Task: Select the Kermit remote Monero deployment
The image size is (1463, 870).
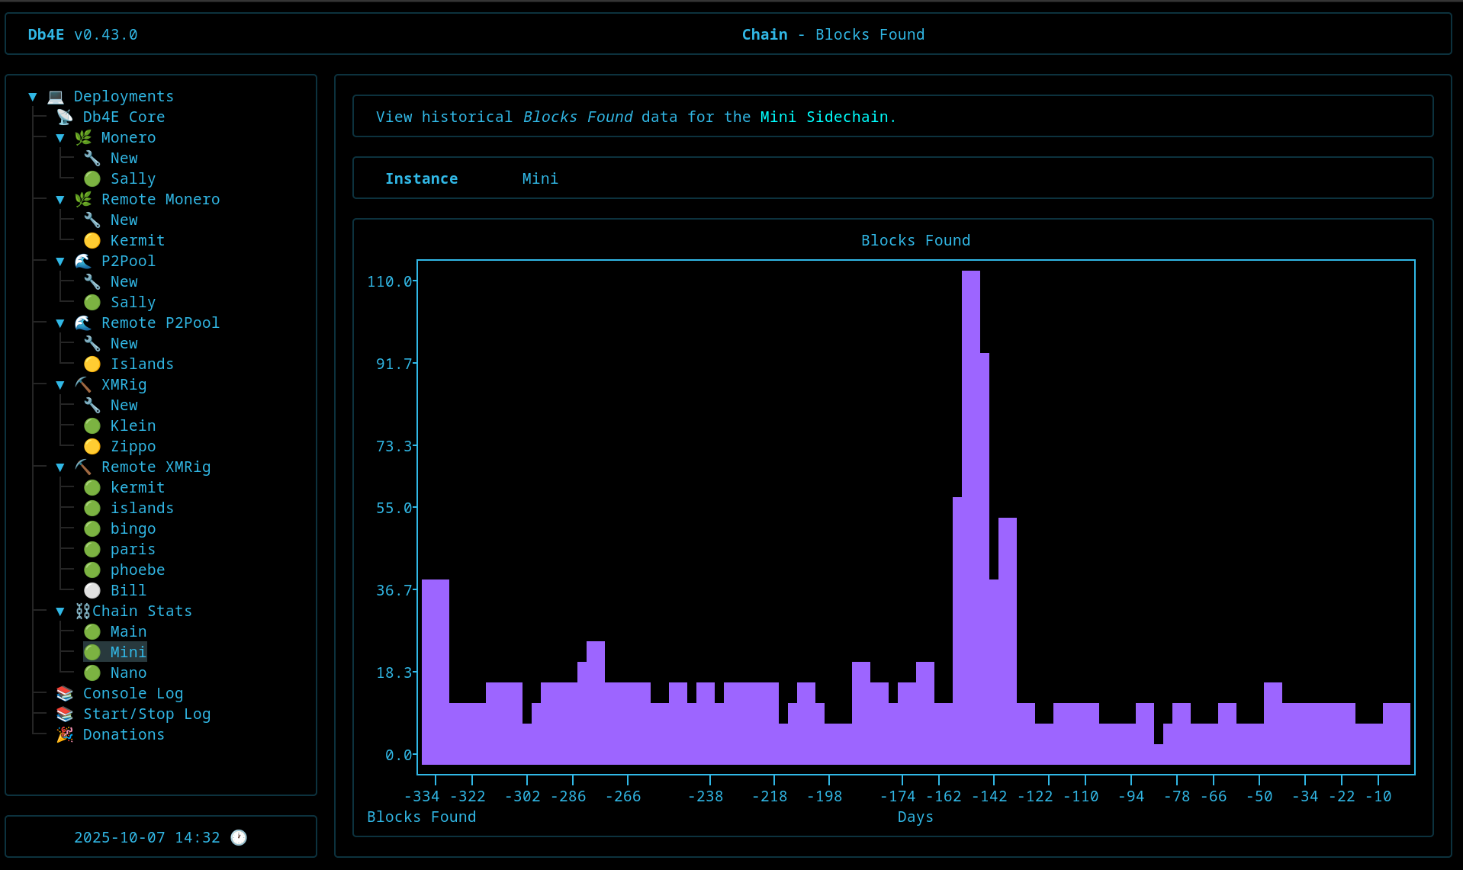Action: [137, 240]
